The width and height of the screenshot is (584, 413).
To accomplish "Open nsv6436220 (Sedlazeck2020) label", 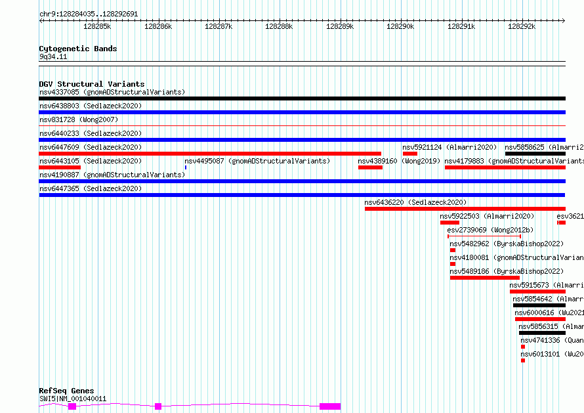I will pyautogui.click(x=415, y=202).
